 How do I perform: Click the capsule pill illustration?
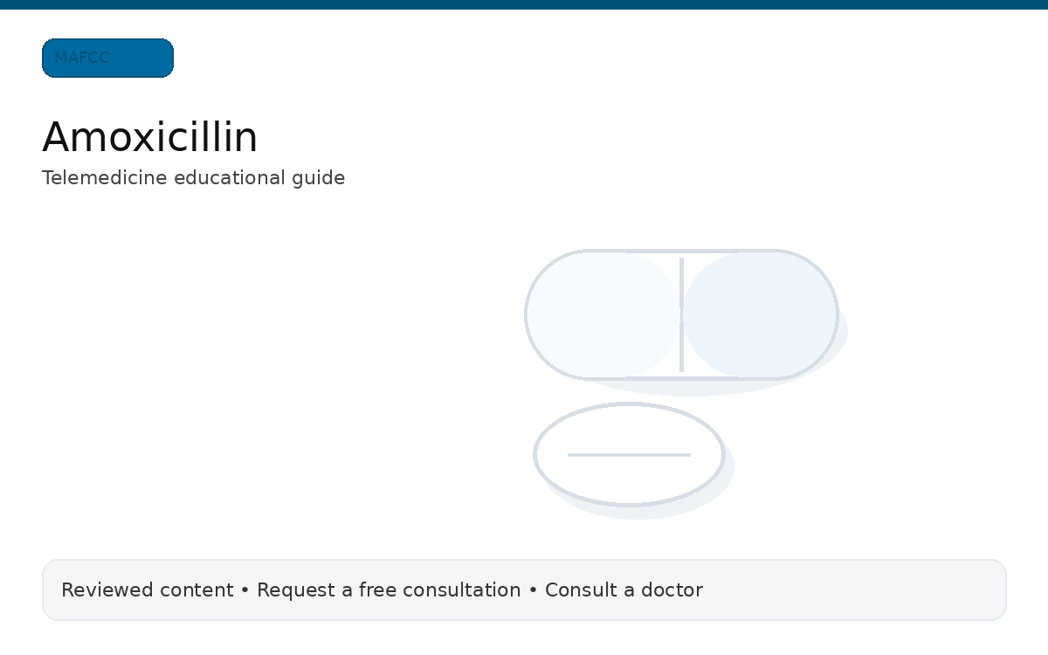(x=681, y=314)
